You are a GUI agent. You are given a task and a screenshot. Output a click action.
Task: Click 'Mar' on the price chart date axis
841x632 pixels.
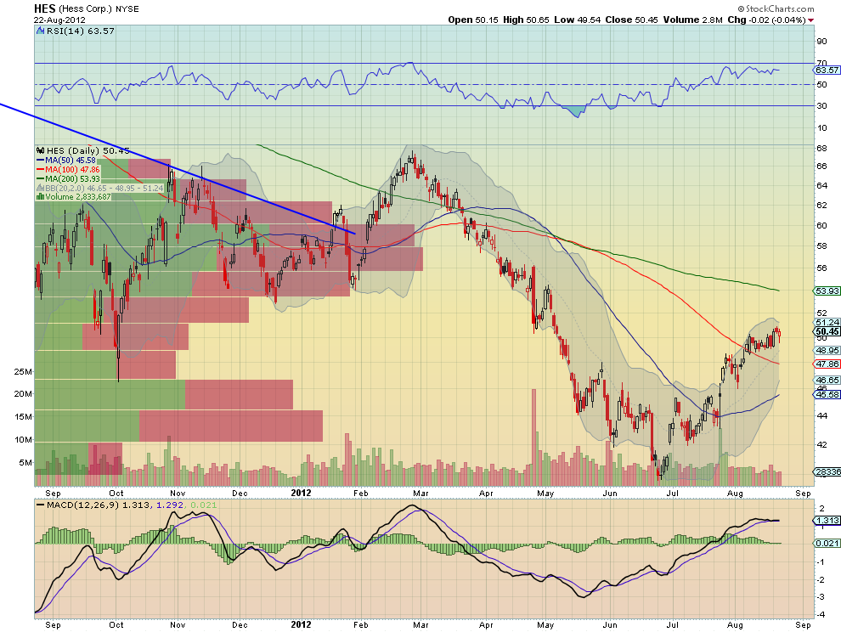click(421, 493)
